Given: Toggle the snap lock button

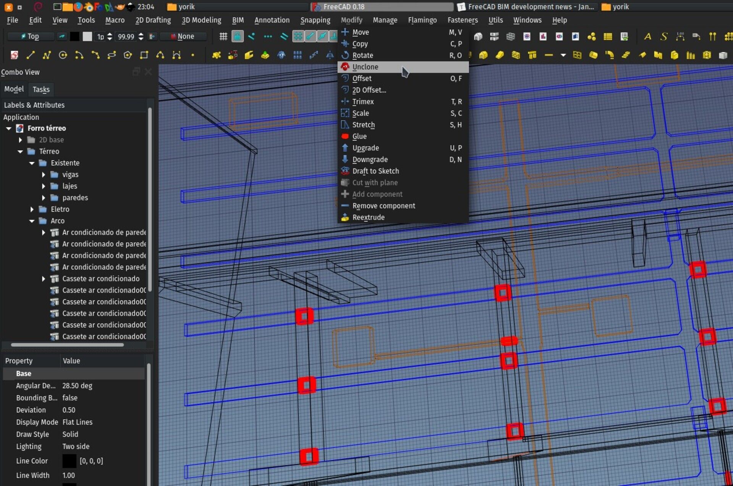Looking at the screenshot, I should coord(237,37).
